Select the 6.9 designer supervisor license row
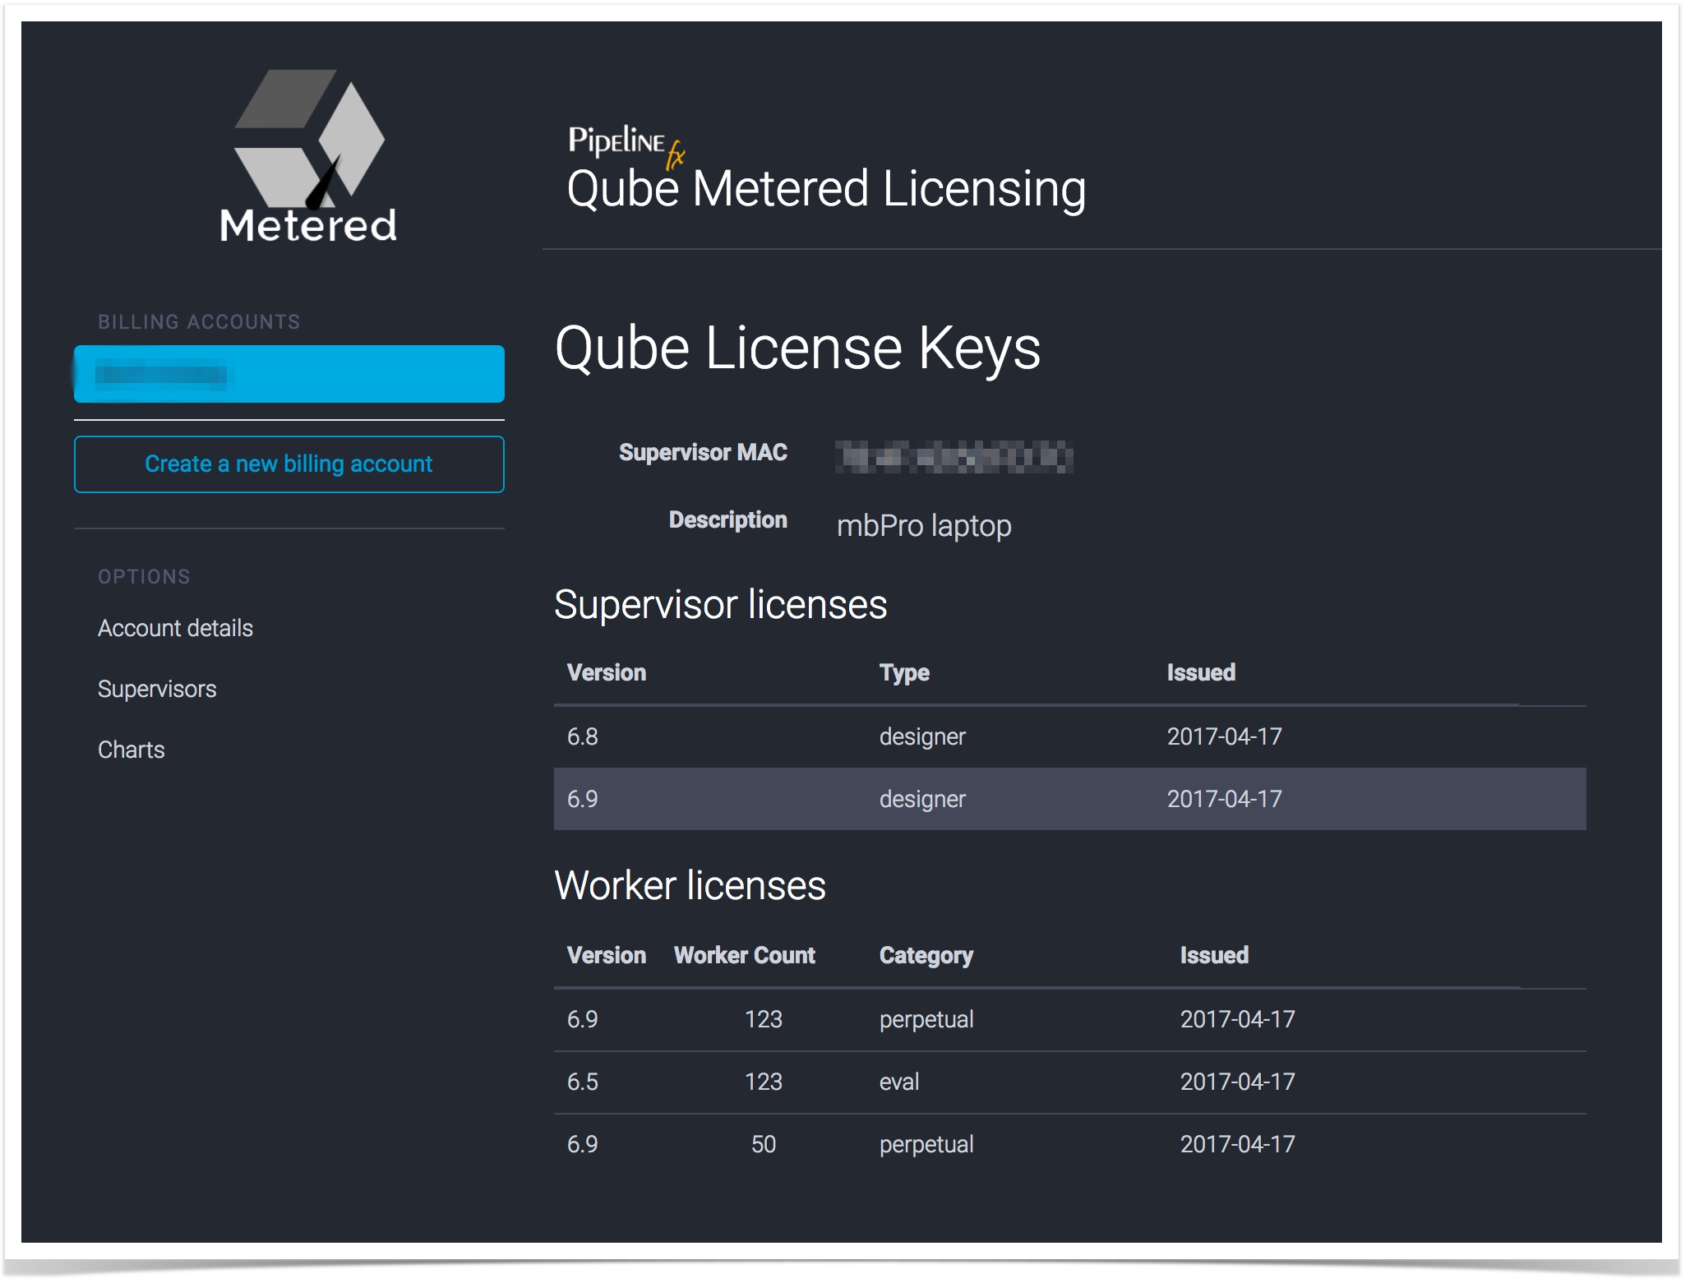The height and width of the screenshot is (1283, 1690). tap(1069, 799)
